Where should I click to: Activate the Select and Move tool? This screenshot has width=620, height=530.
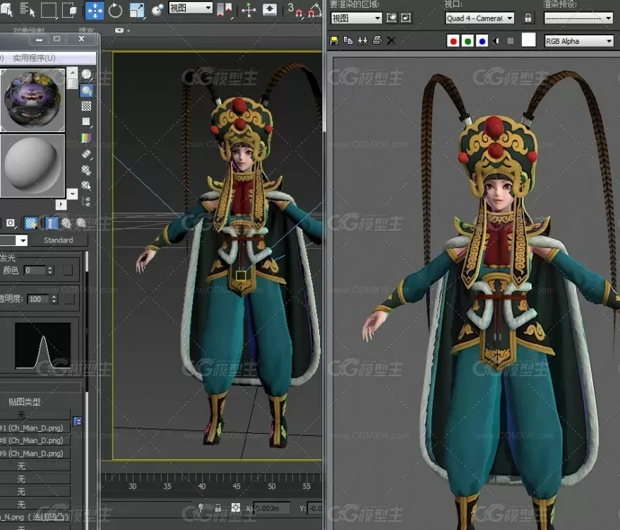[x=95, y=11]
